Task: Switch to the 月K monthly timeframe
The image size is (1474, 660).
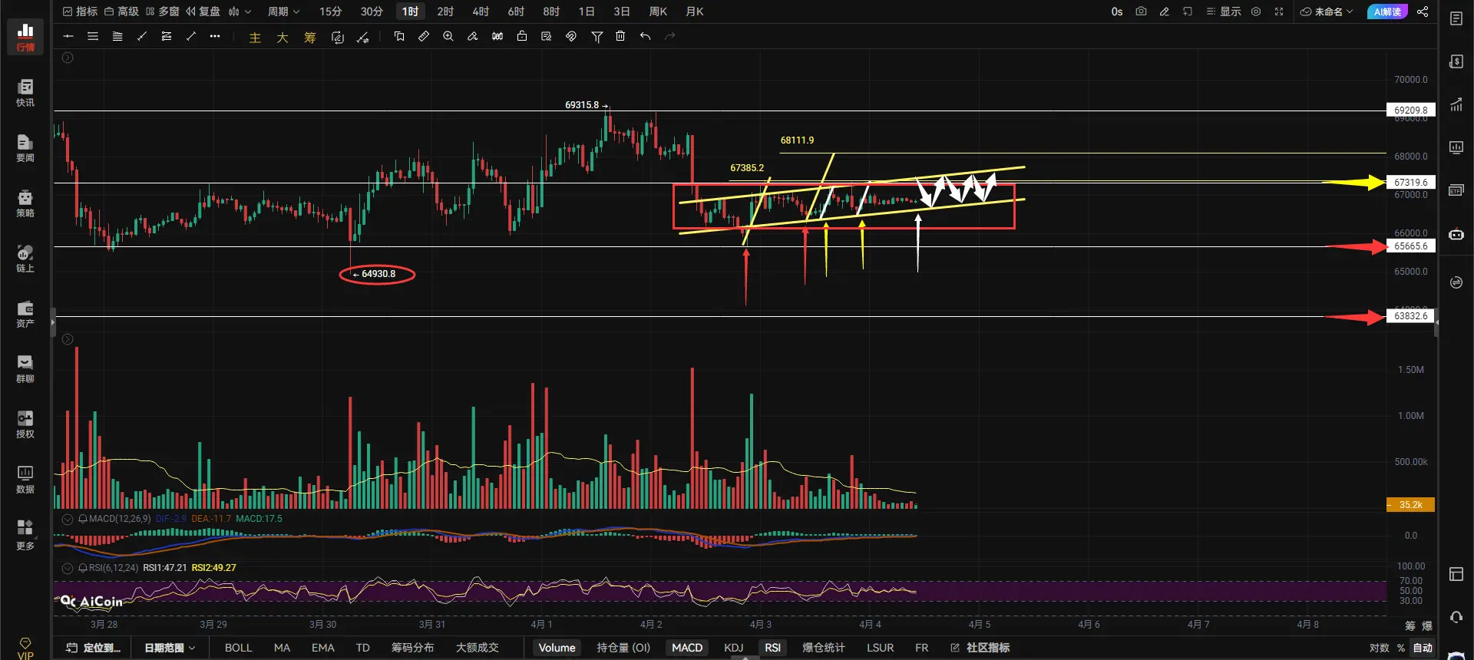Action: (695, 12)
